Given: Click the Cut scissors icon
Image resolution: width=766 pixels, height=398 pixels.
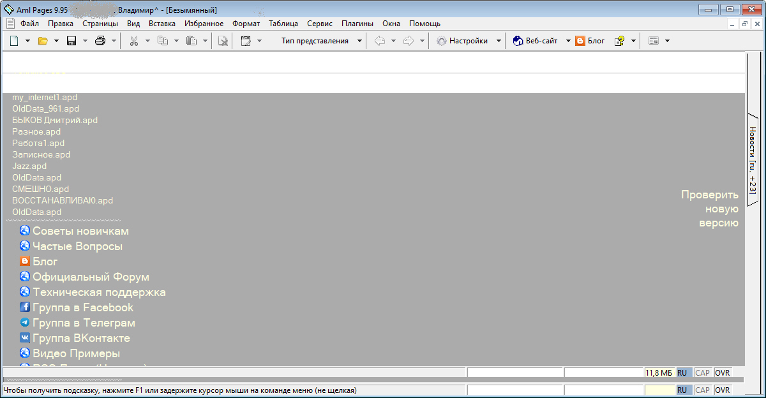Looking at the screenshot, I should tap(134, 41).
